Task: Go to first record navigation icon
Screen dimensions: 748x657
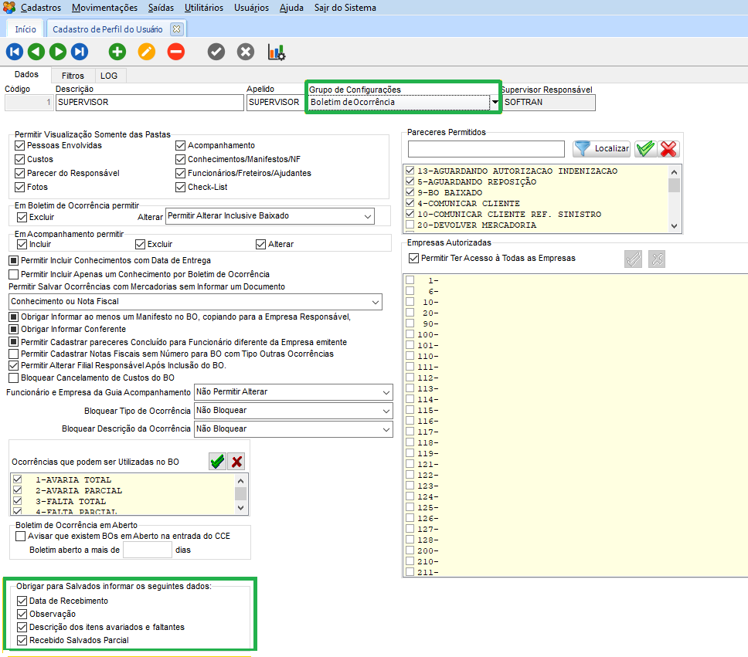Action: (14, 52)
